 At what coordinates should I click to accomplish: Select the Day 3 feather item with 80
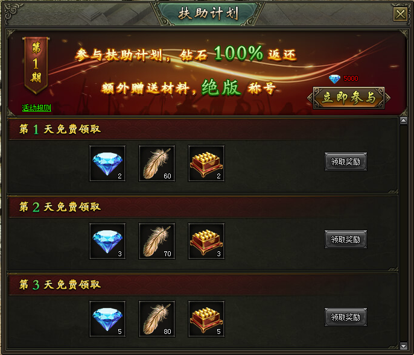tap(157, 319)
